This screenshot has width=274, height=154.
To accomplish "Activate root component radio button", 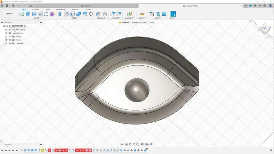I will pos(25,26).
